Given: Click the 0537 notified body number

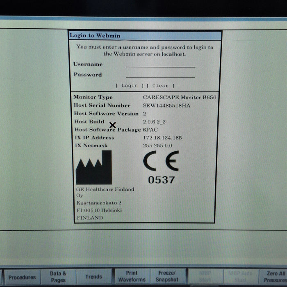Looking at the screenshot, I should click(x=162, y=180).
